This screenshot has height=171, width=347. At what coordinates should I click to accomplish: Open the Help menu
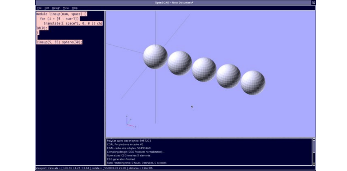(75, 8)
